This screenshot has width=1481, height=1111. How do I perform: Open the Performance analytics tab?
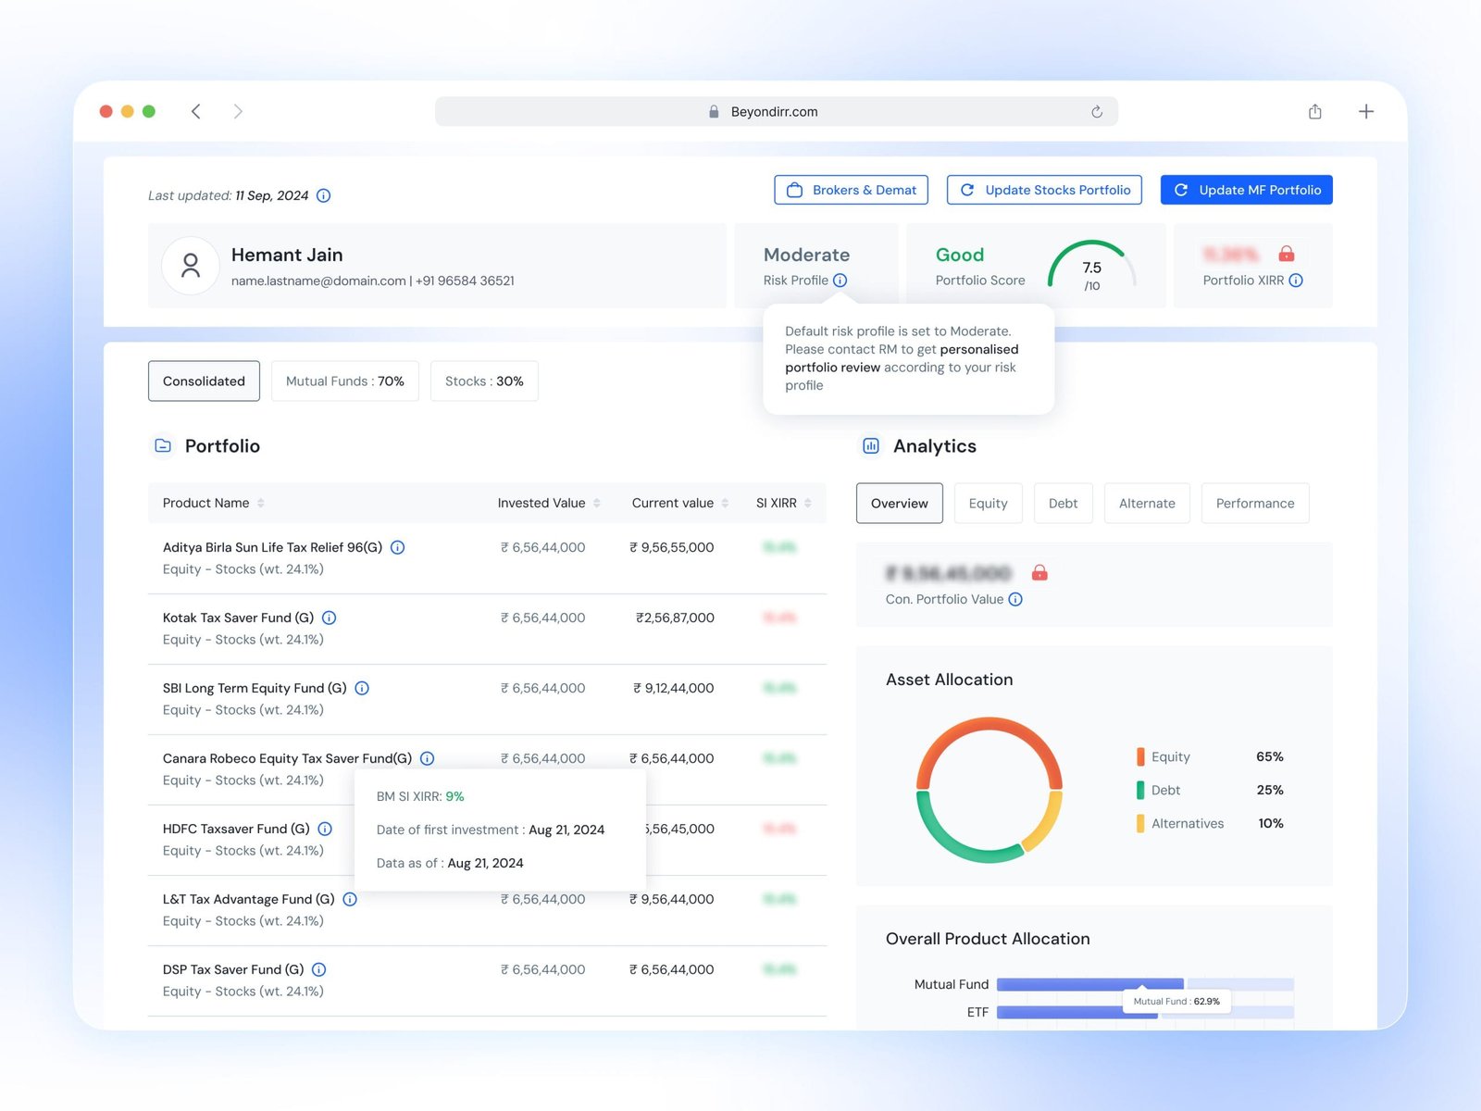tap(1255, 503)
